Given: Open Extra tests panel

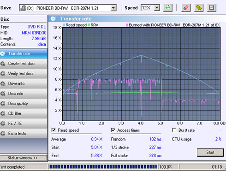Looking at the screenshot, I should (24, 134).
